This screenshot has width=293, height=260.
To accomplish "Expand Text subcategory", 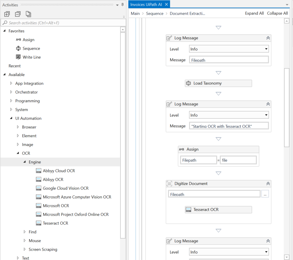I will [x=18, y=258].
